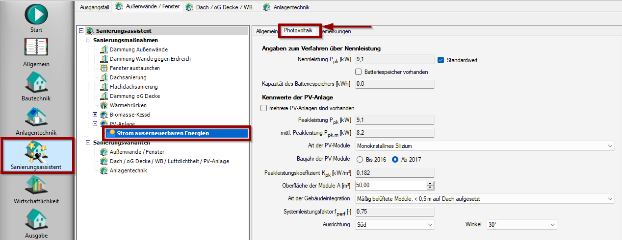Collapse Sanierungsmaßnahmen tree branch
622x240 pixels.
tap(88, 40)
